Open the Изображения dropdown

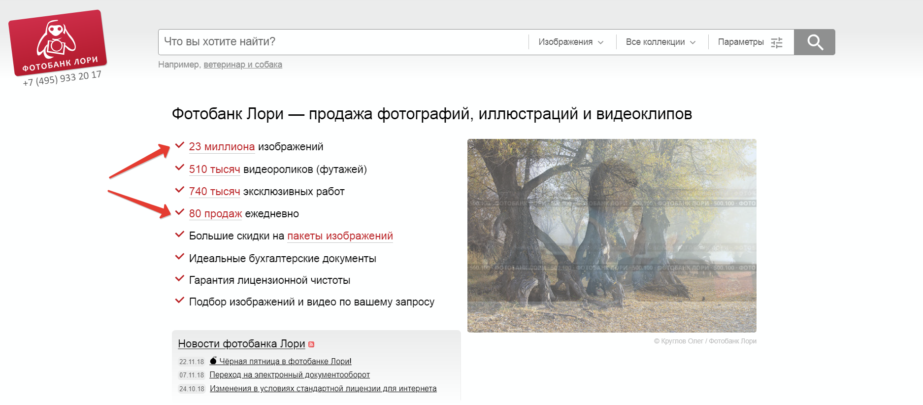point(571,42)
